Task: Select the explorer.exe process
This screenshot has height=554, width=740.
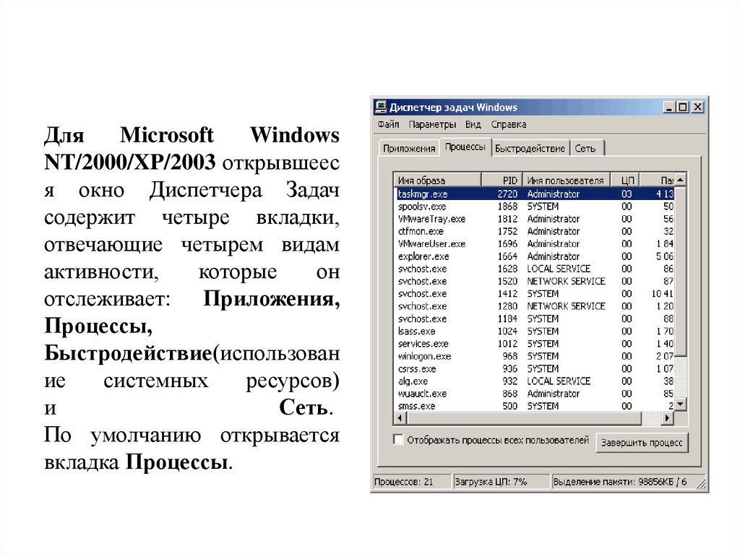Action: 535,256
